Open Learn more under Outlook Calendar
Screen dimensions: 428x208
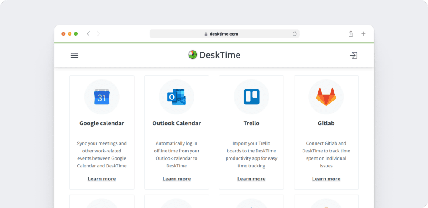(x=177, y=179)
